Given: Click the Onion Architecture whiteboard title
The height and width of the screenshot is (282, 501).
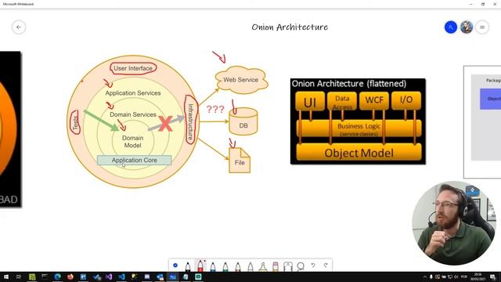Looking at the screenshot, I should click(x=290, y=27).
